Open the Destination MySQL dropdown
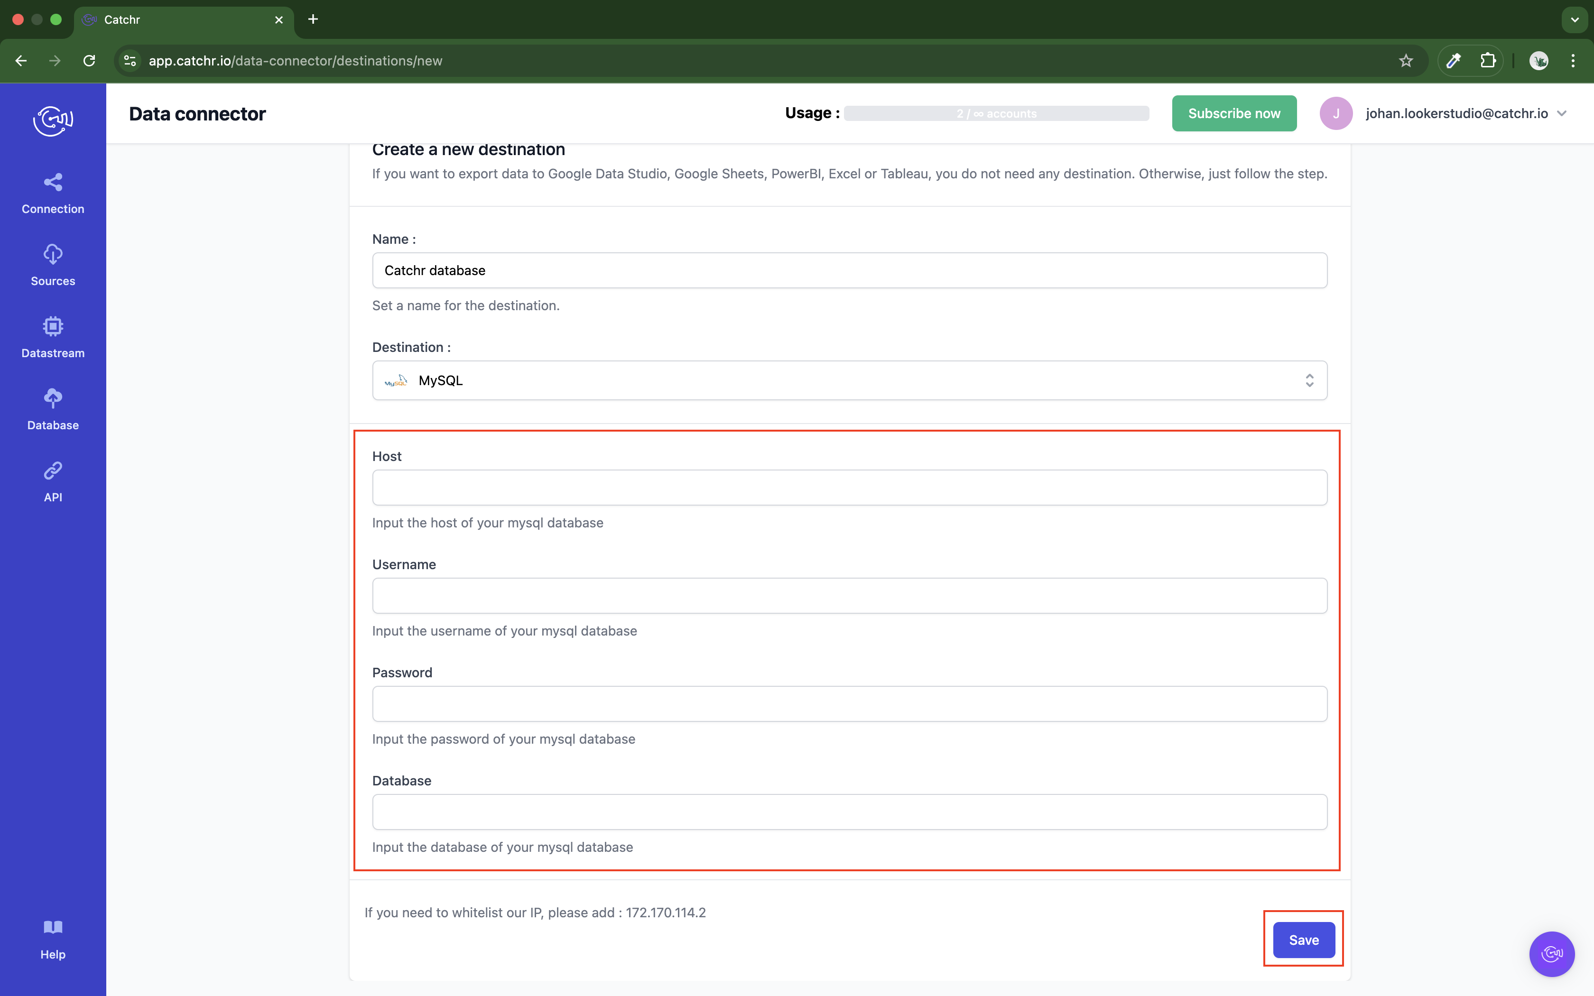This screenshot has width=1594, height=996. tap(850, 380)
